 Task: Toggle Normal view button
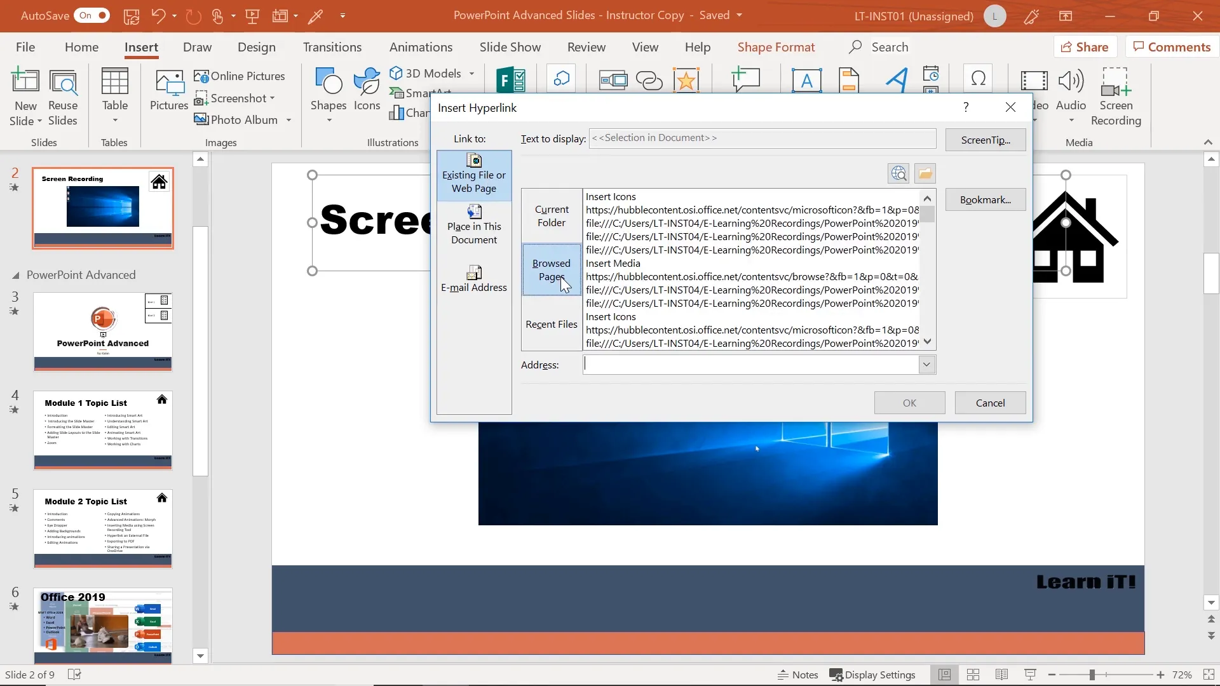click(945, 675)
